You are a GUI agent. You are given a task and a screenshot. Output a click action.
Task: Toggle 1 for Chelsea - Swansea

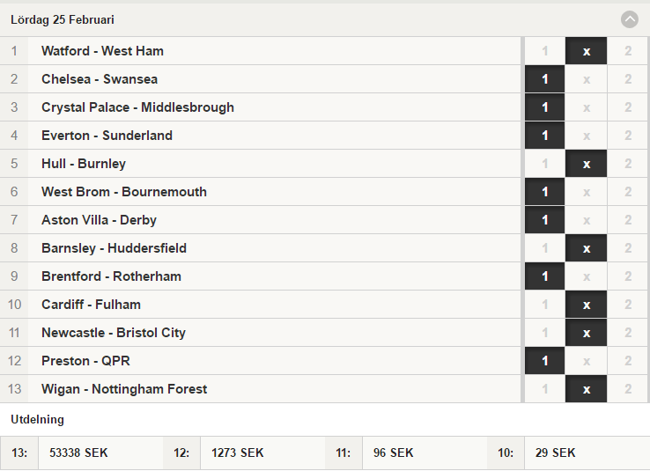(x=544, y=79)
